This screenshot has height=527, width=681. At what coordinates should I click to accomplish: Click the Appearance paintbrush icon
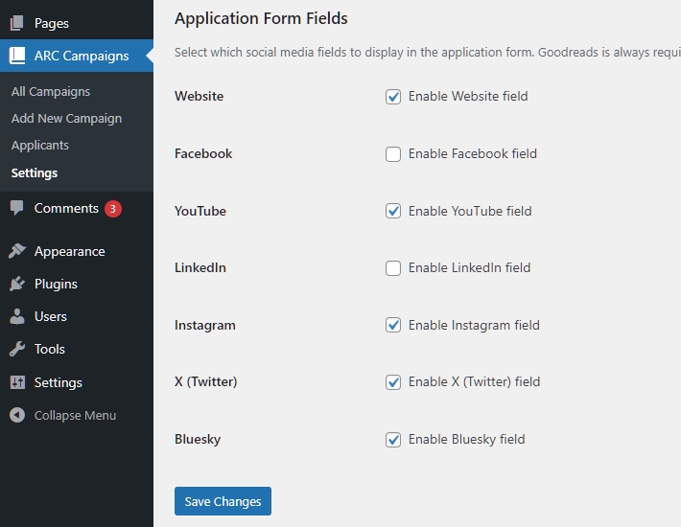tap(17, 251)
